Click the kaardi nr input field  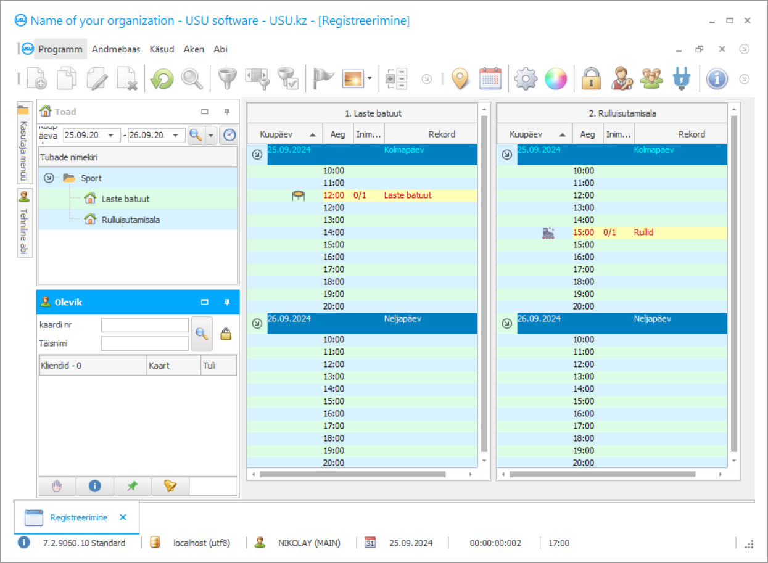click(x=145, y=325)
